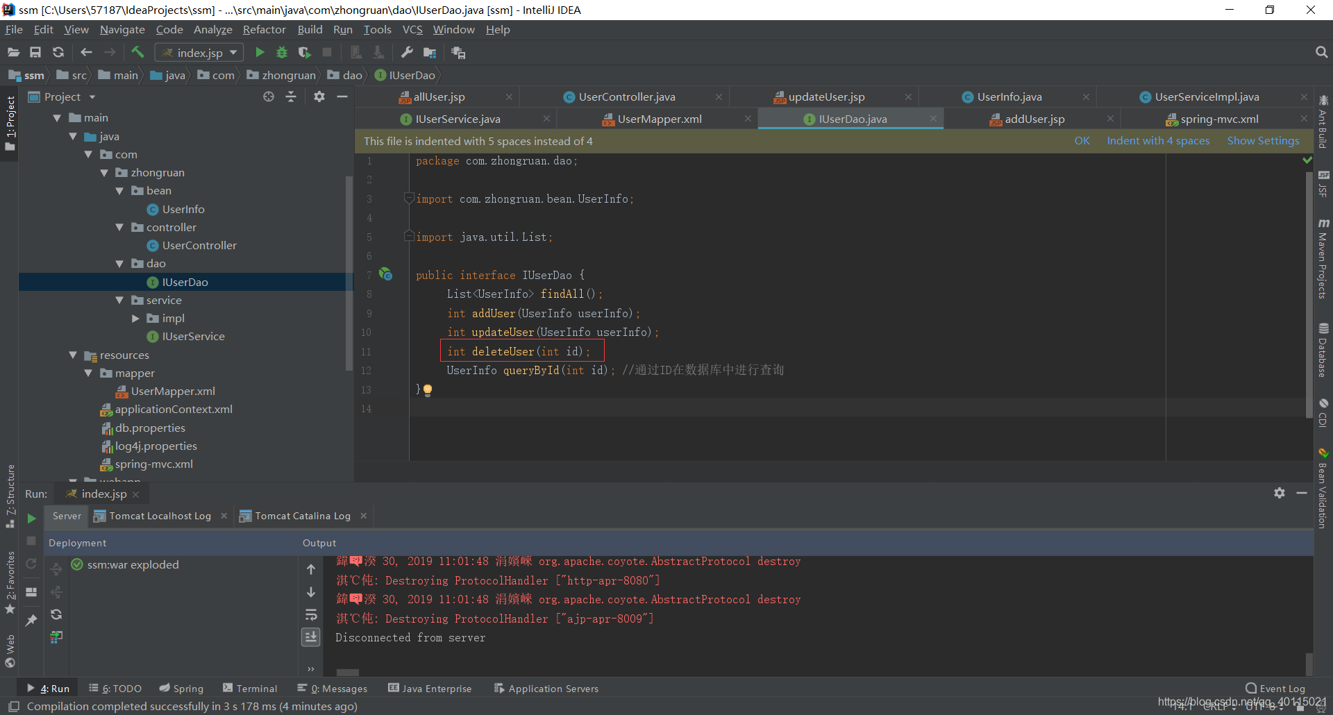Click Run with Coverage icon
Screen dimensions: 1333x715
click(x=304, y=52)
